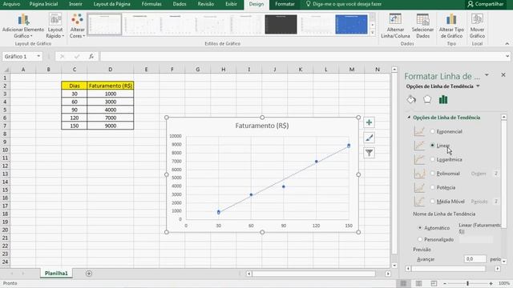Click the custom trendline name field

(476, 239)
